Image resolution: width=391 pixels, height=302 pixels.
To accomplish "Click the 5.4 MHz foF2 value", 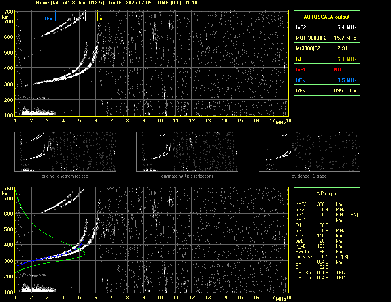I will coord(347,27).
